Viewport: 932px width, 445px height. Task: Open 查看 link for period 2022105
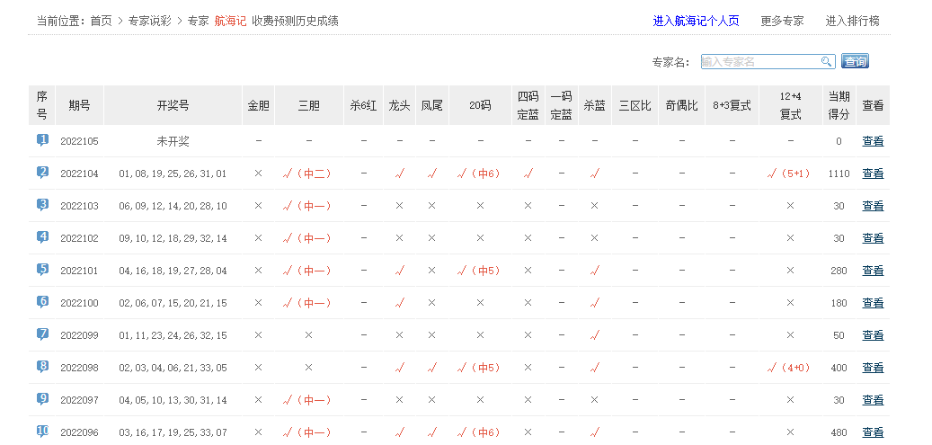click(873, 141)
